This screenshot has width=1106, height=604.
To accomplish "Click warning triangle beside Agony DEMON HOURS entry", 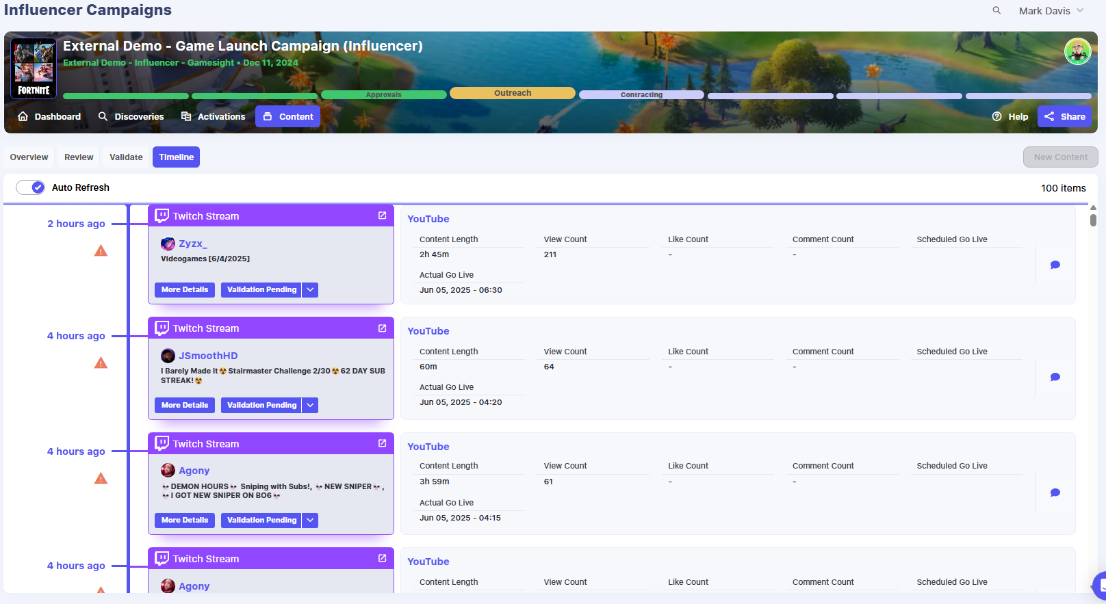I will 101,479.
